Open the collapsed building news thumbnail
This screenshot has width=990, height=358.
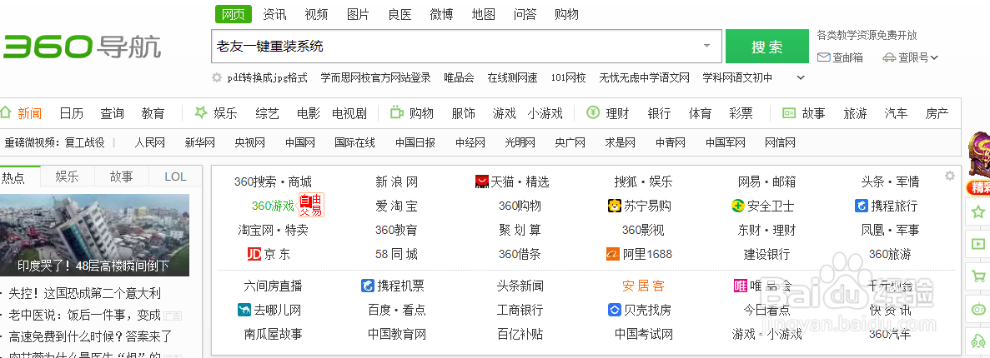[95, 235]
